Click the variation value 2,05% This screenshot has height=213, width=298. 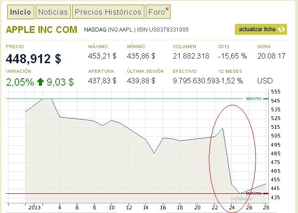point(20,82)
